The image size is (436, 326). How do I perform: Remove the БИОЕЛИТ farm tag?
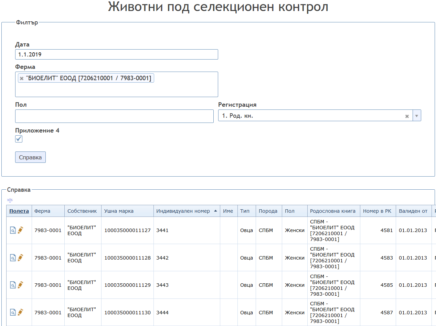click(x=22, y=78)
